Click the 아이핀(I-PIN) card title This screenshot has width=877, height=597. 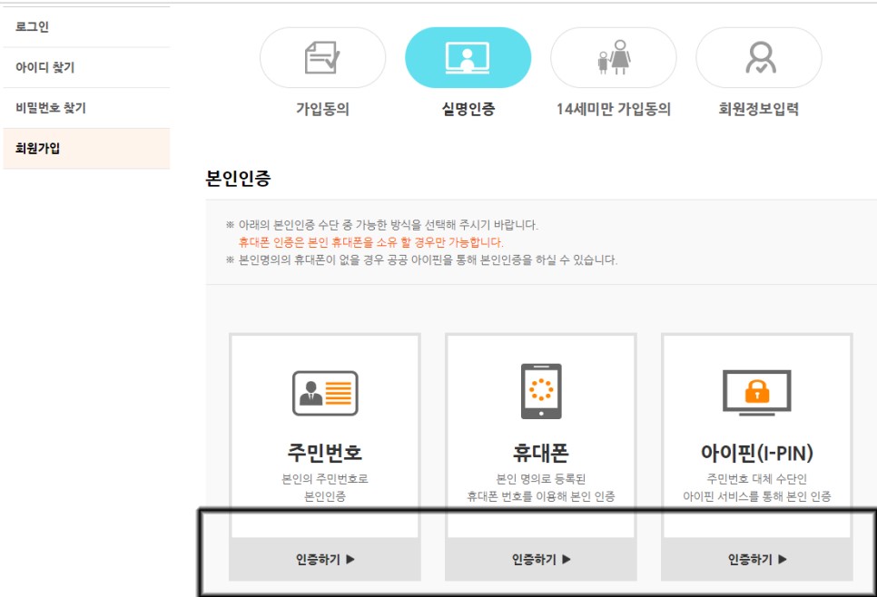pyautogui.click(x=757, y=453)
